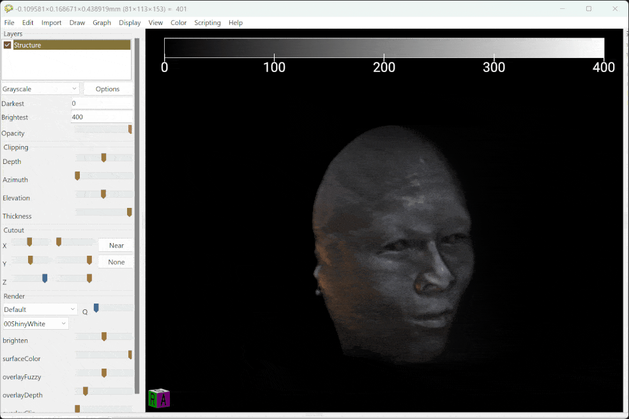
Task: Click the grayscale colorbar in the render view
Action: 384,48
